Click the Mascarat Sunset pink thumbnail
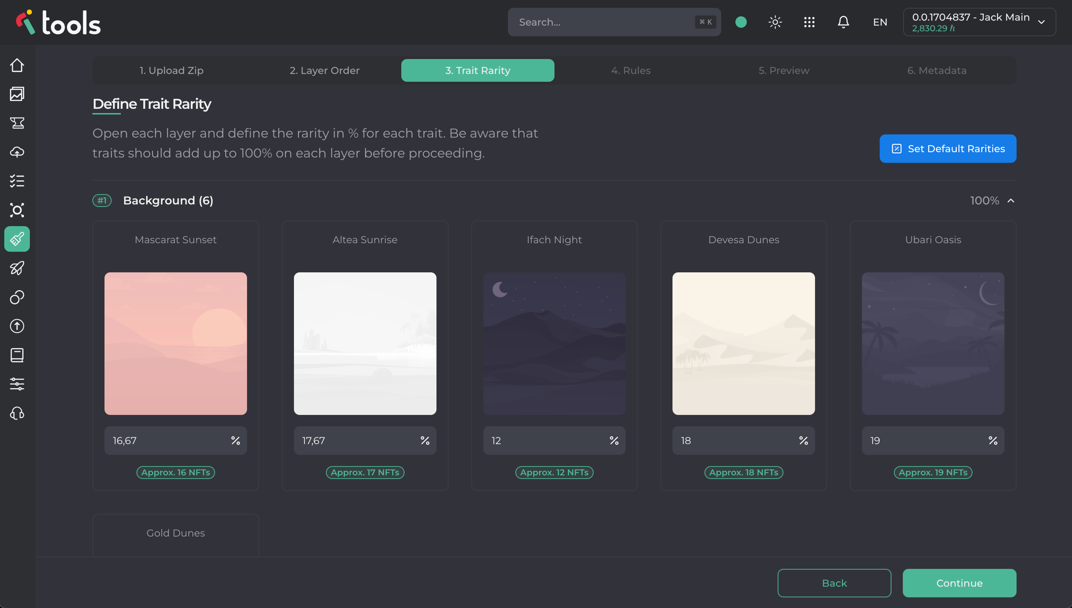The width and height of the screenshot is (1072, 608). [175, 344]
